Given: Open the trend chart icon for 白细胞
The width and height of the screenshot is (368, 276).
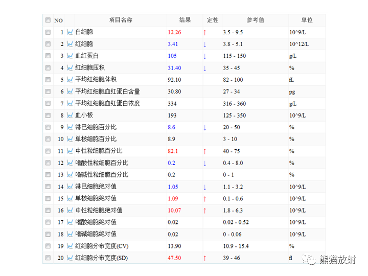Looking at the screenshot, I should 70,32.
